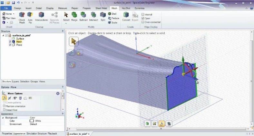Toggle the Plane visibility checkbox
The width and height of the screenshot is (254, 136).
(10, 45)
